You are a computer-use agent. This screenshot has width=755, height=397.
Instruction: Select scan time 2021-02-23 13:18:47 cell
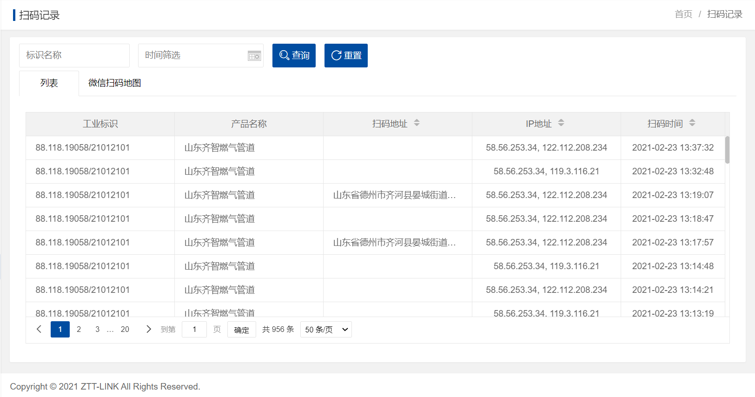[673, 219]
